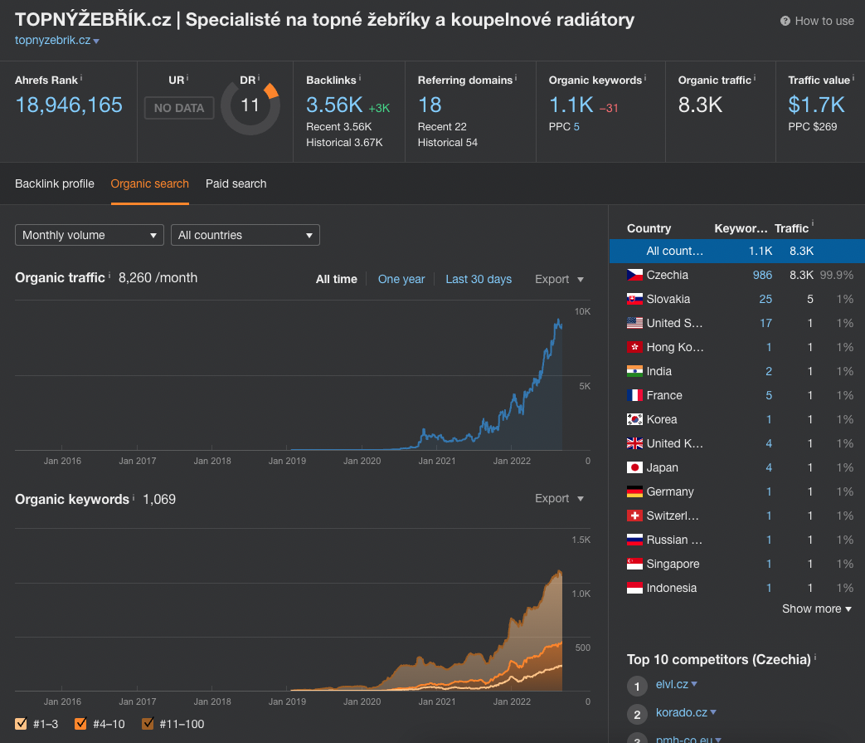Click the Organic keywords chart info icon
Screen dimensions: 865x743
134,496
